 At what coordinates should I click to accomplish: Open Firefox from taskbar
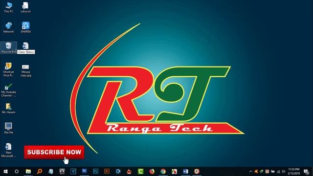(x=152, y=172)
